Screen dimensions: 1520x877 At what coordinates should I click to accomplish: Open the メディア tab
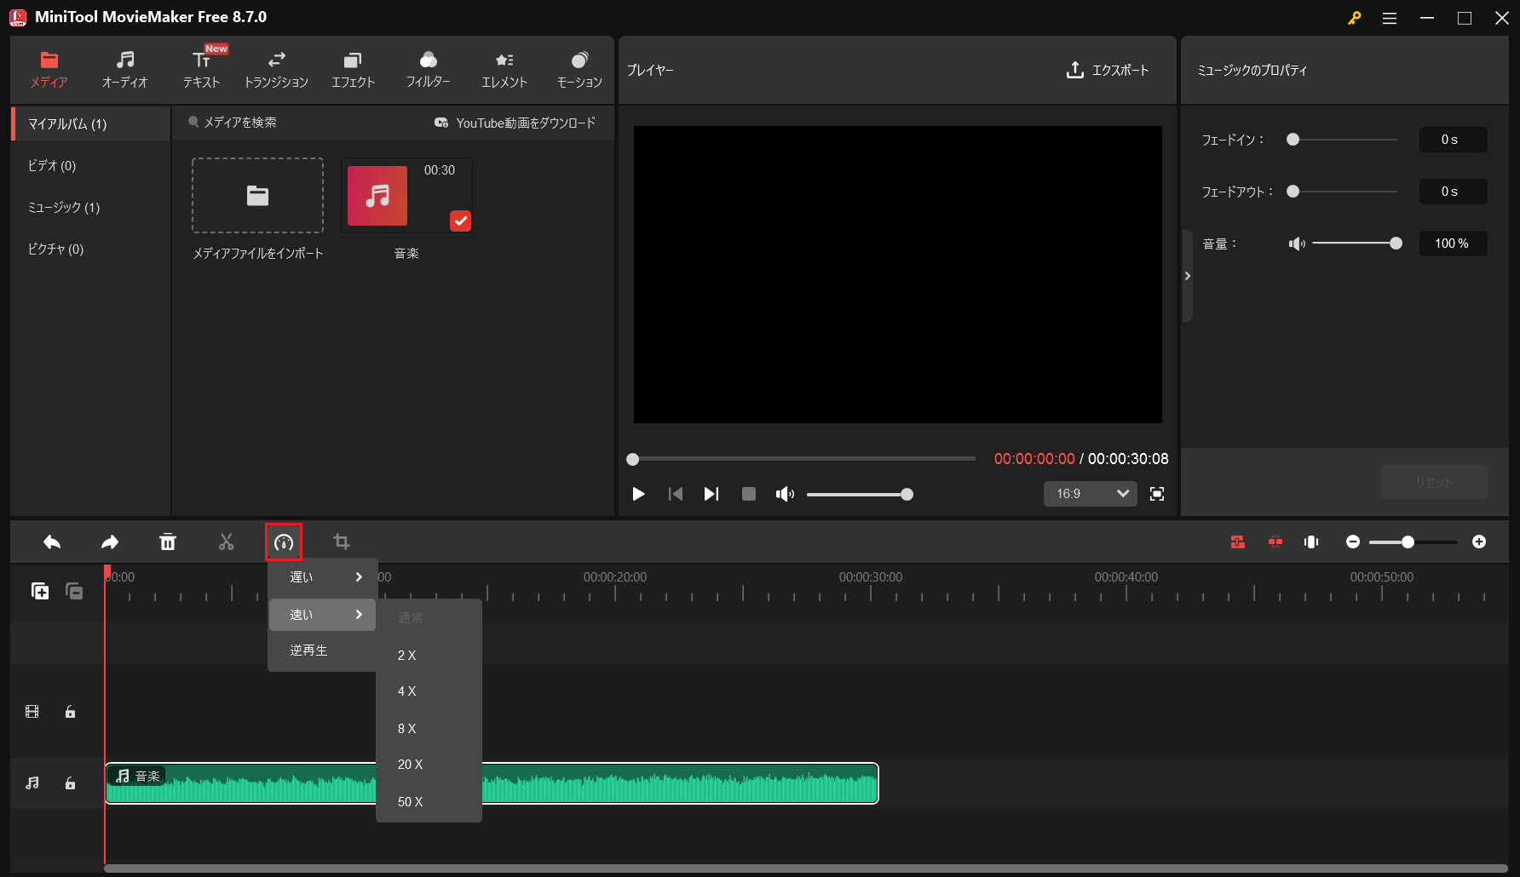49,70
